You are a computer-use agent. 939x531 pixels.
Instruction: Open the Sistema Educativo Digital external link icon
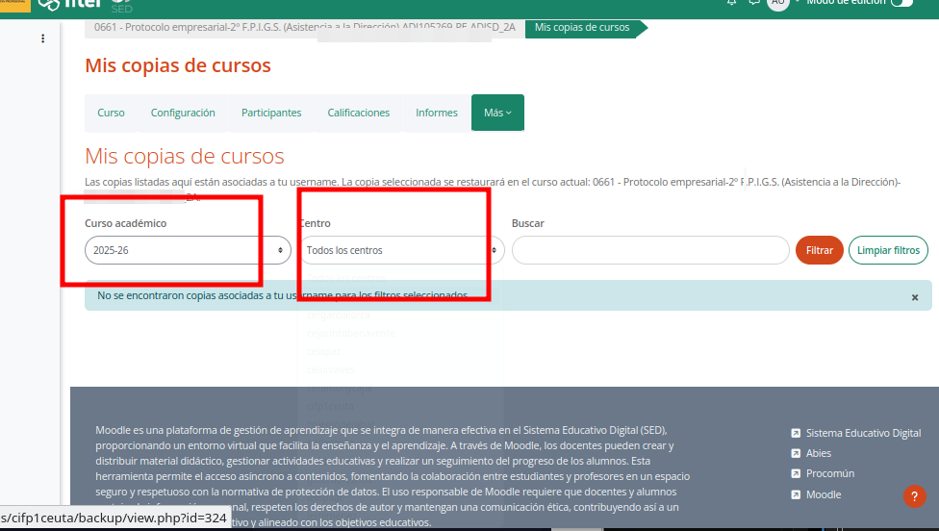pyautogui.click(x=796, y=433)
